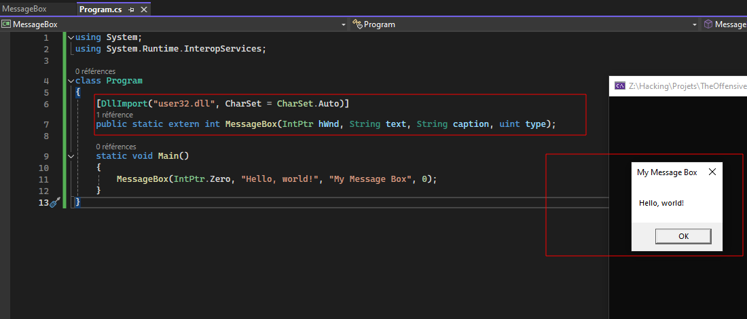Close the My Message Box dialog
This screenshot has height=319, width=747.
pyautogui.click(x=712, y=172)
